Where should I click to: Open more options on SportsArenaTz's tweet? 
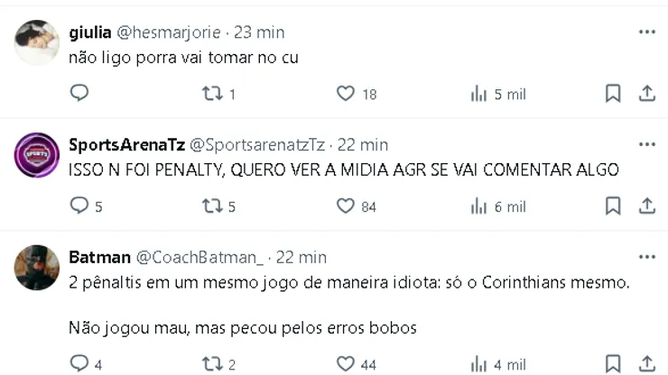click(646, 145)
